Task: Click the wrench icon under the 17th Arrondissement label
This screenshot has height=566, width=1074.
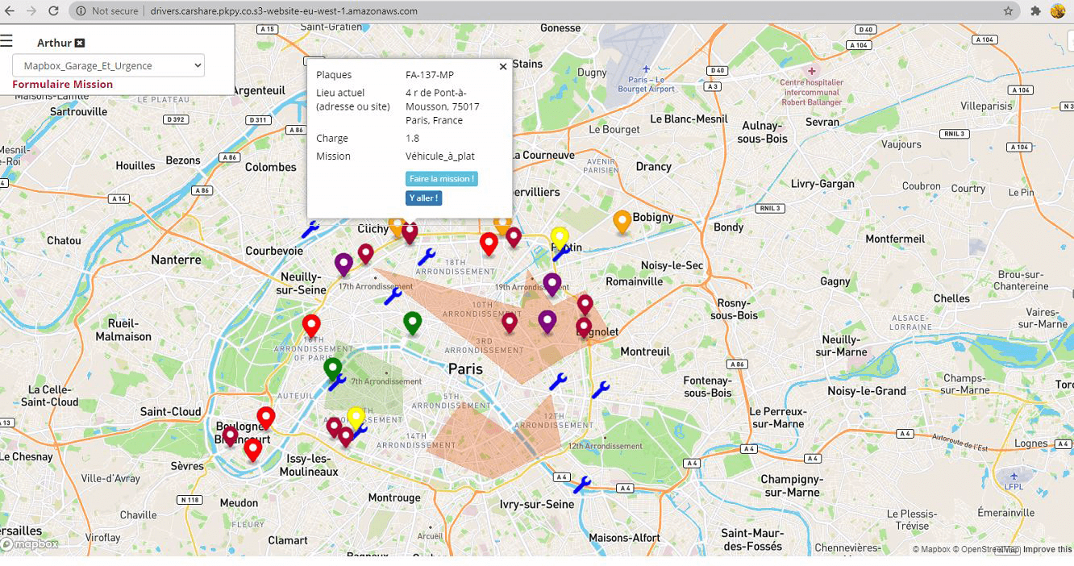Action: pos(393,297)
